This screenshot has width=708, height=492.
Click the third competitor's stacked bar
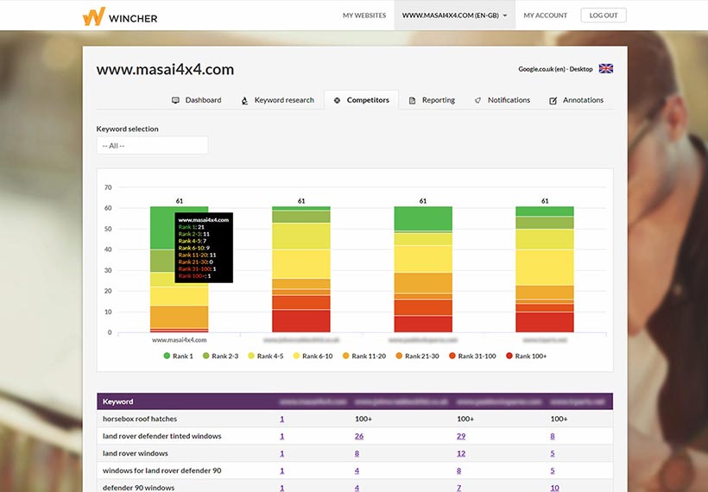point(423,269)
